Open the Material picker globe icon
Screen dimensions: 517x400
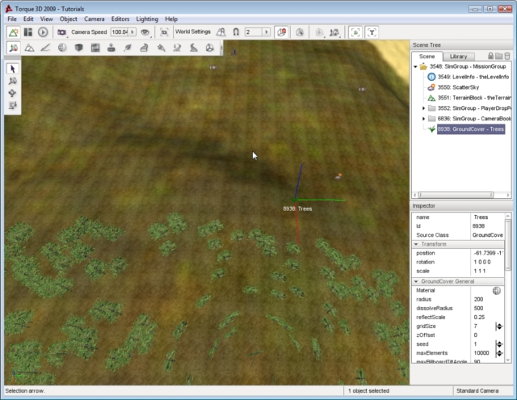[x=497, y=290]
